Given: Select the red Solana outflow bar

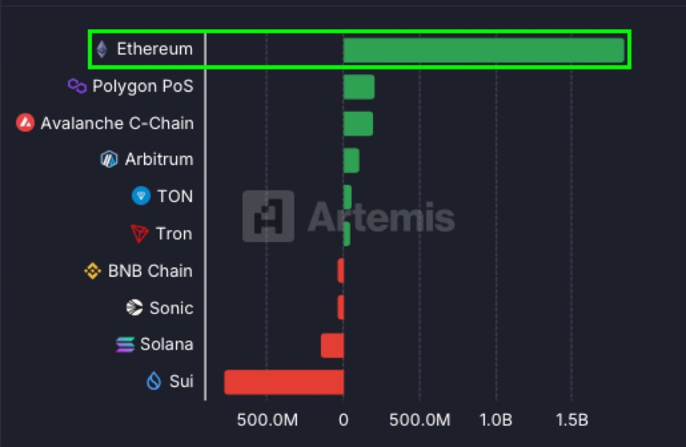Looking at the screenshot, I should [x=333, y=345].
